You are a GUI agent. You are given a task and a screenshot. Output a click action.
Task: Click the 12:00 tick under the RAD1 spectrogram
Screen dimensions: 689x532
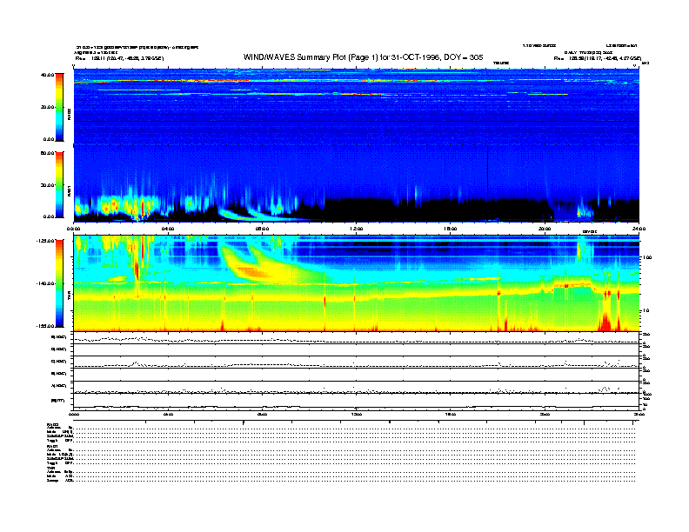point(357,229)
